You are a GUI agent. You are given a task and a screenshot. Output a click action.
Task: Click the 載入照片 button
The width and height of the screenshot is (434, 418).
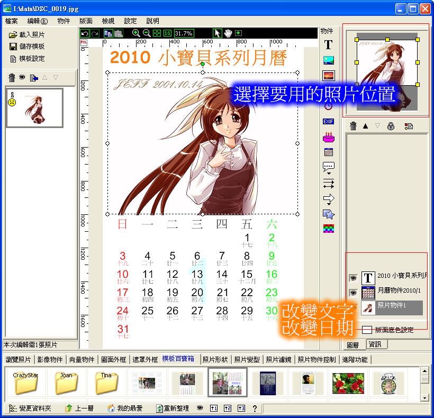pyautogui.click(x=26, y=34)
